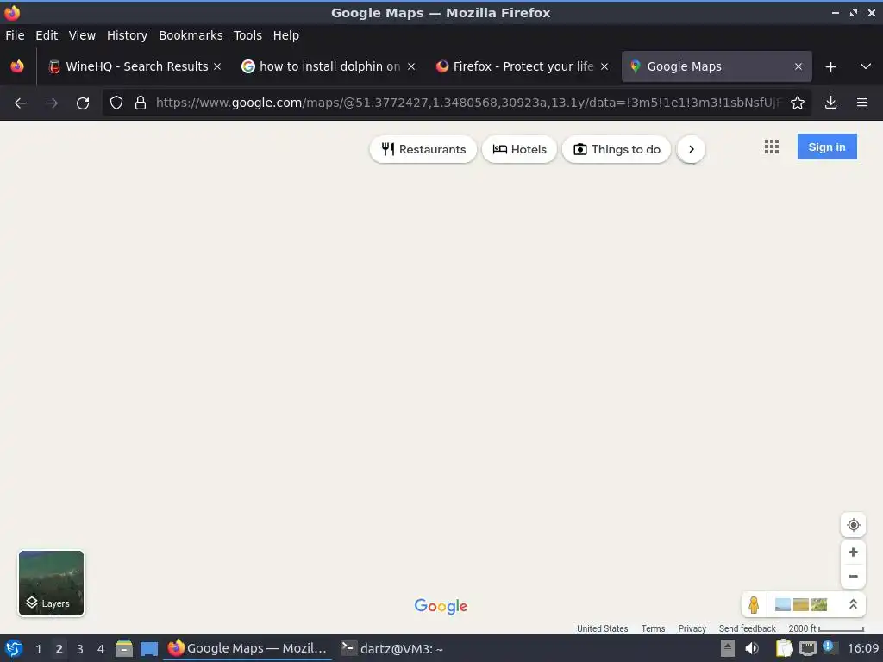This screenshot has height=662, width=883.
Task: Bookmark this page with the star
Action: click(x=798, y=103)
